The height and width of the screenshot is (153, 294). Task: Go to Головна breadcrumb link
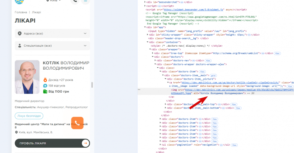[21, 12]
